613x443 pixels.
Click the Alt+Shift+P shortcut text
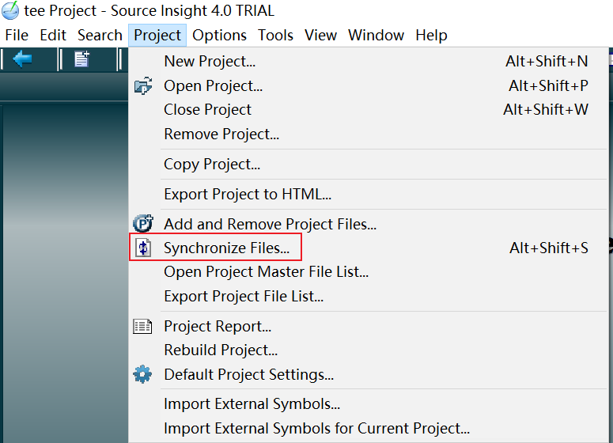click(x=548, y=85)
